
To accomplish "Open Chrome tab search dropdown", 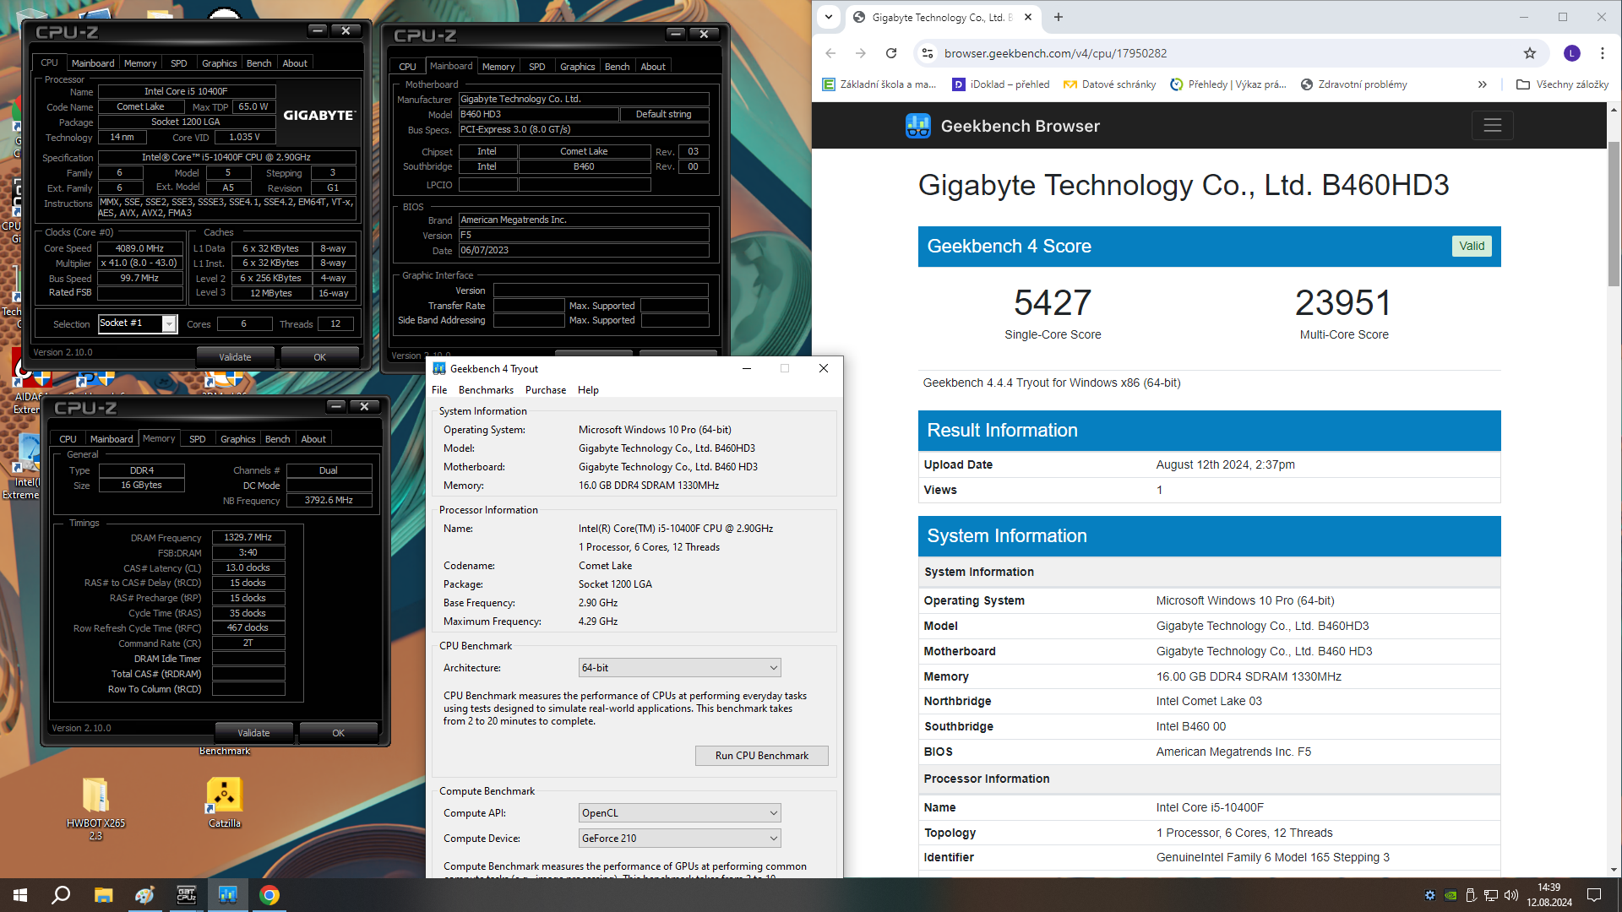I will 829,17.
